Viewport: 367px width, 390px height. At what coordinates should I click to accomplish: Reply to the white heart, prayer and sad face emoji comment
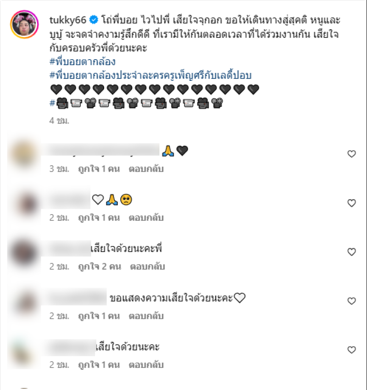tap(146, 218)
